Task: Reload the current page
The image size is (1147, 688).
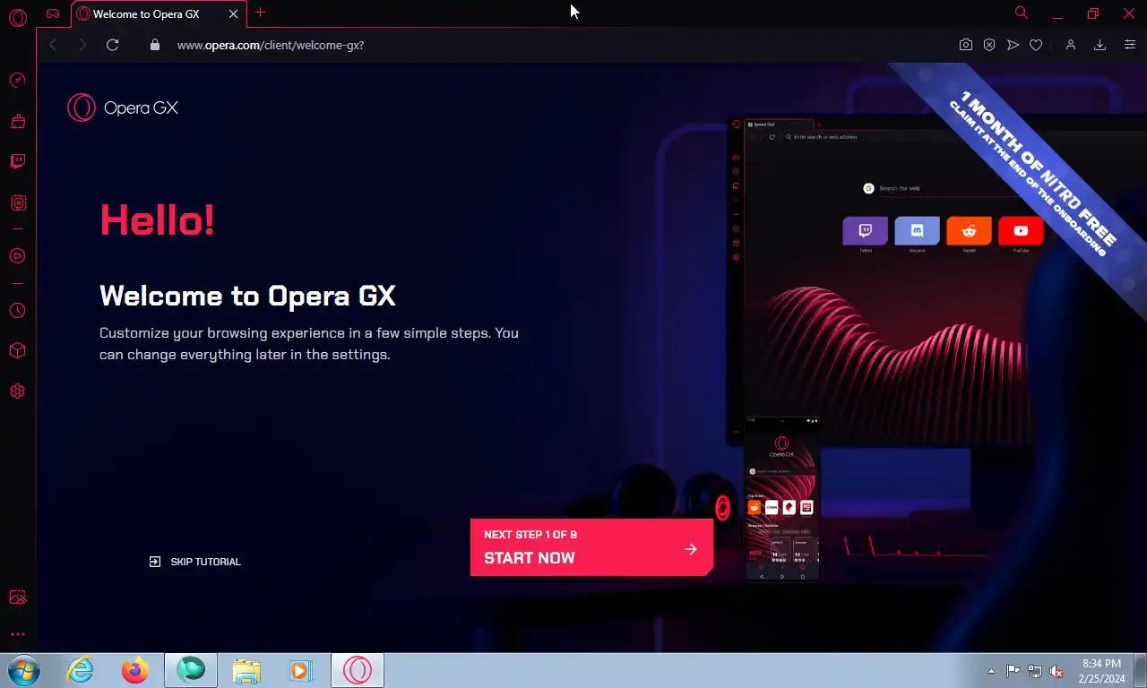Action: [112, 45]
